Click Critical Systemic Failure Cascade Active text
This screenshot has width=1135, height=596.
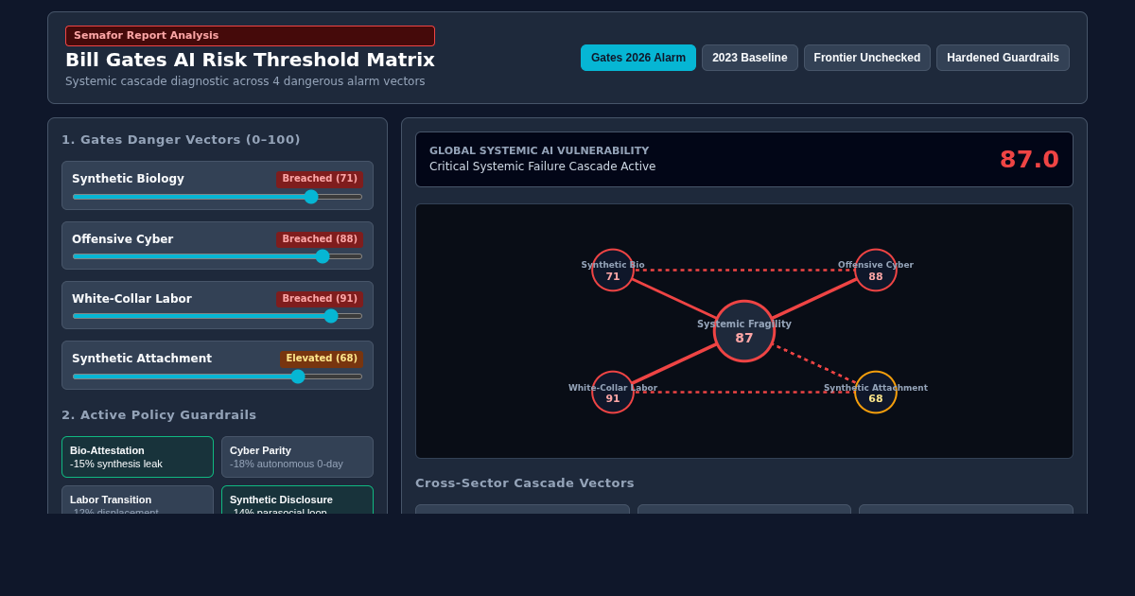coord(542,167)
